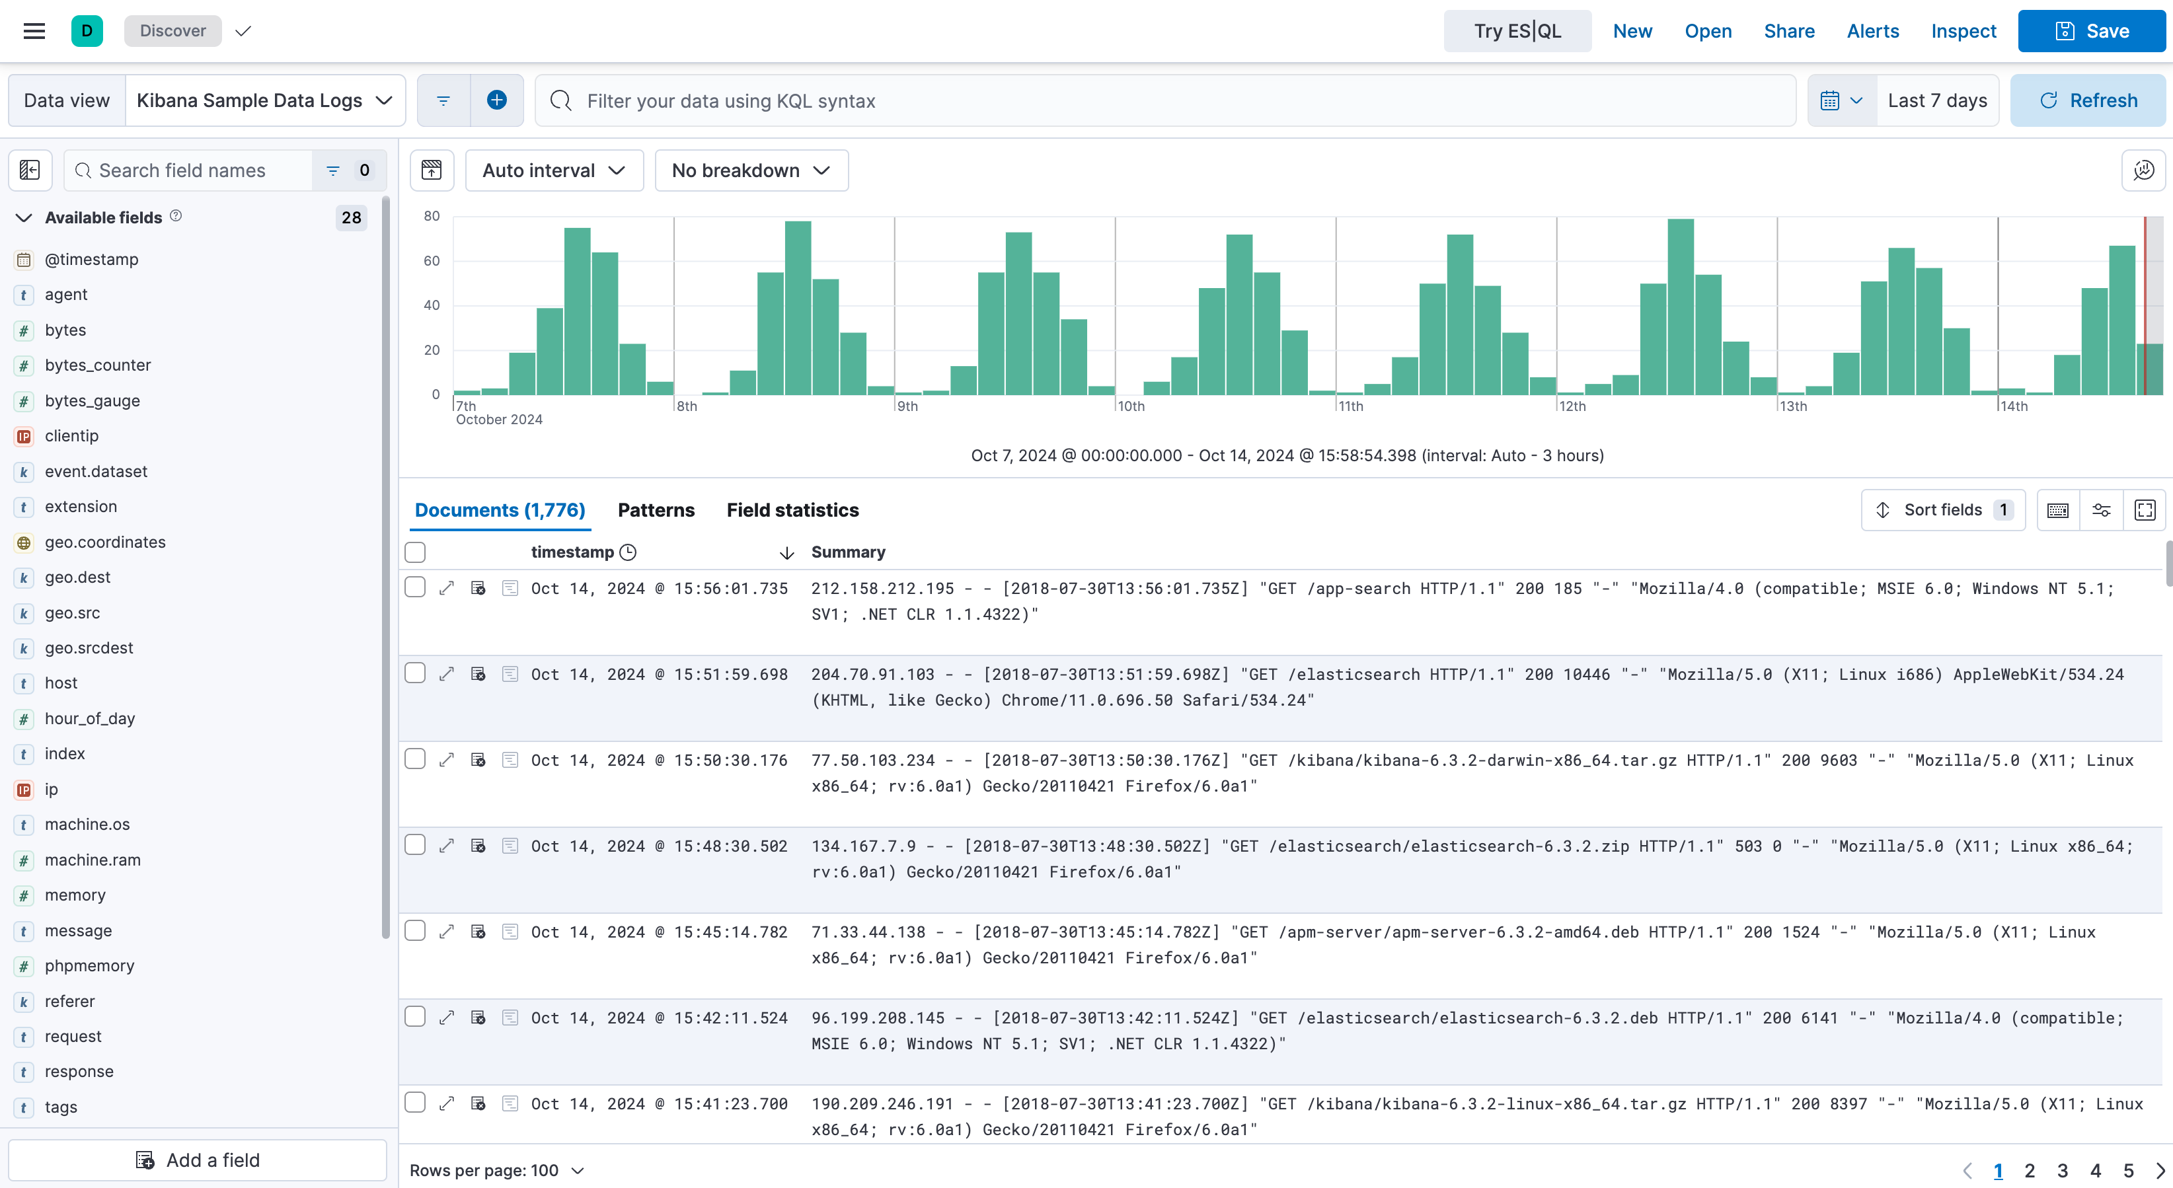This screenshot has height=1188, width=2173.
Task: Open the Inspect panel
Action: click(1963, 30)
